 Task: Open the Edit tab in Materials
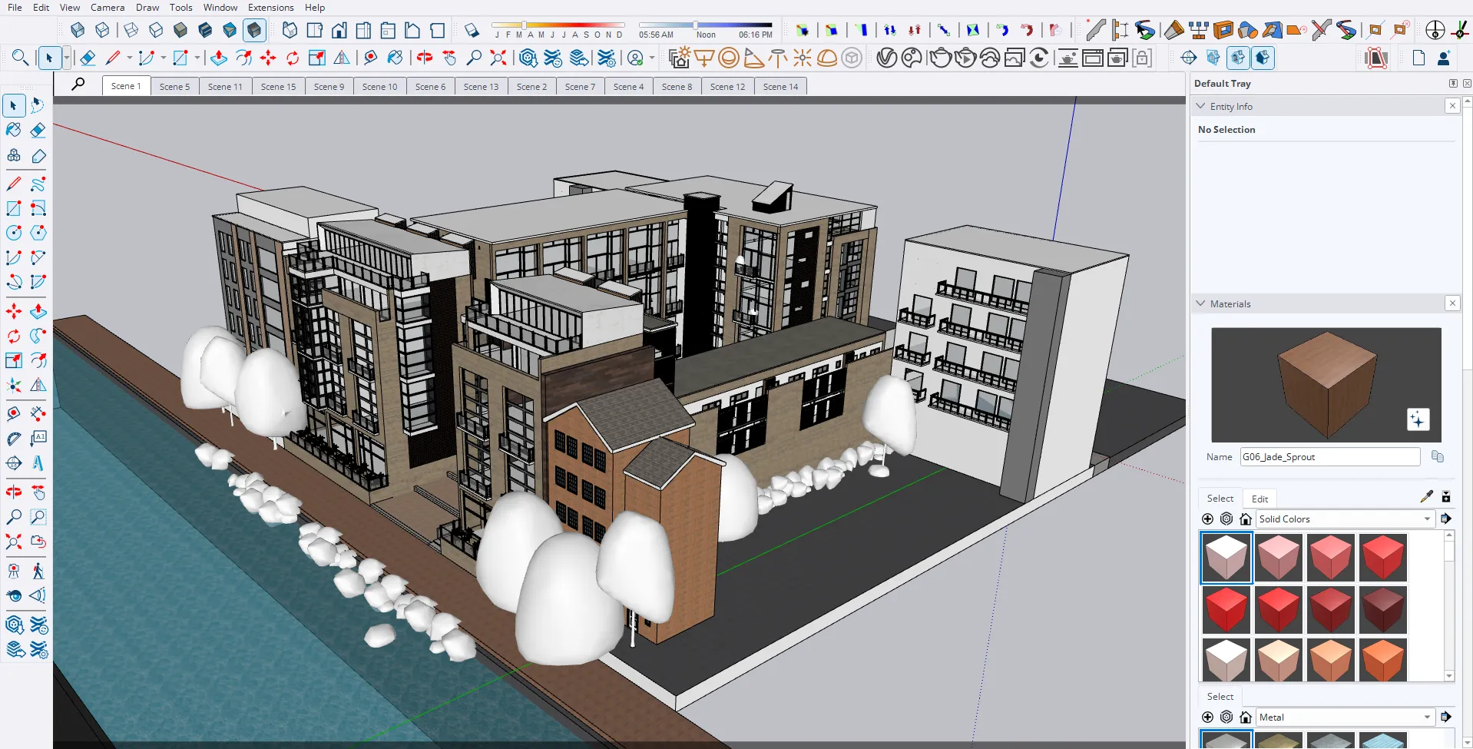1259,499
